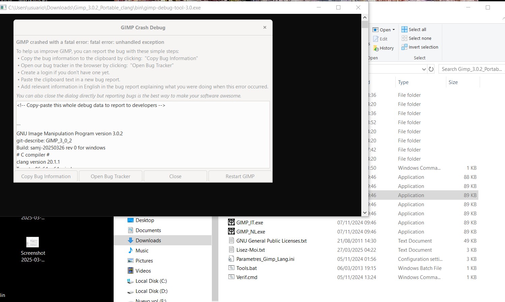This screenshot has width=505, height=302.
Task: Click Local Disk (D:) drive icon
Action: [131, 291]
